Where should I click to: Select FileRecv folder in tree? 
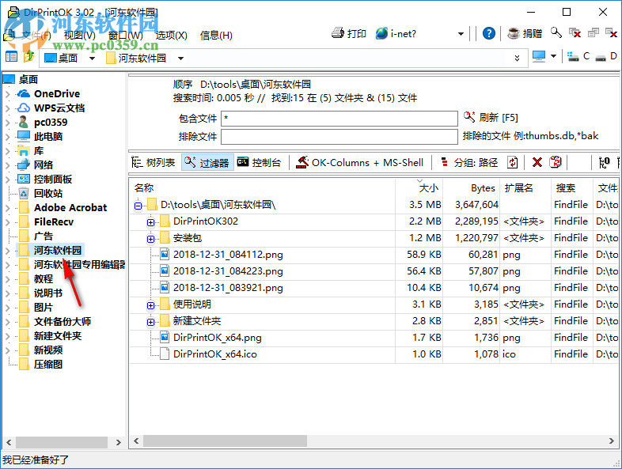54,222
